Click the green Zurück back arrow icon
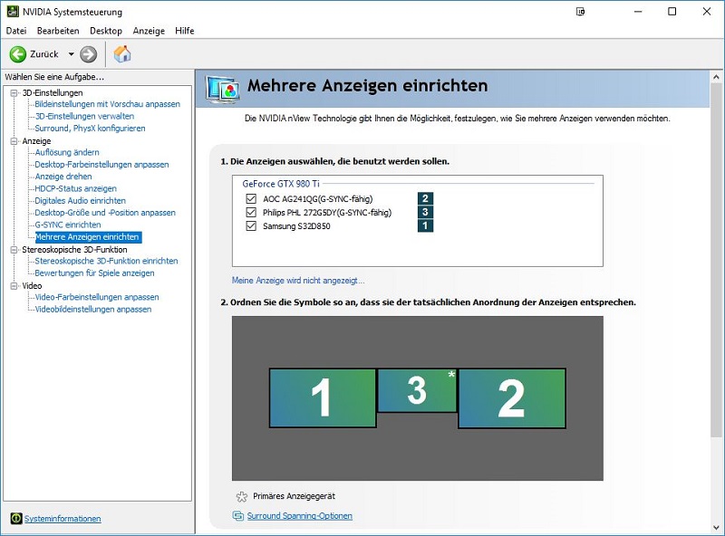This screenshot has width=725, height=536. (x=18, y=54)
